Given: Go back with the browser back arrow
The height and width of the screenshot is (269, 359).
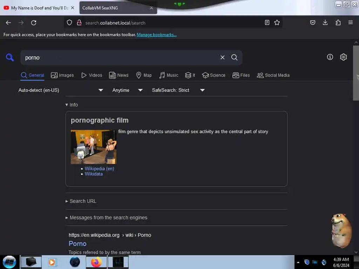Looking at the screenshot, I should click(x=8, y=23).
